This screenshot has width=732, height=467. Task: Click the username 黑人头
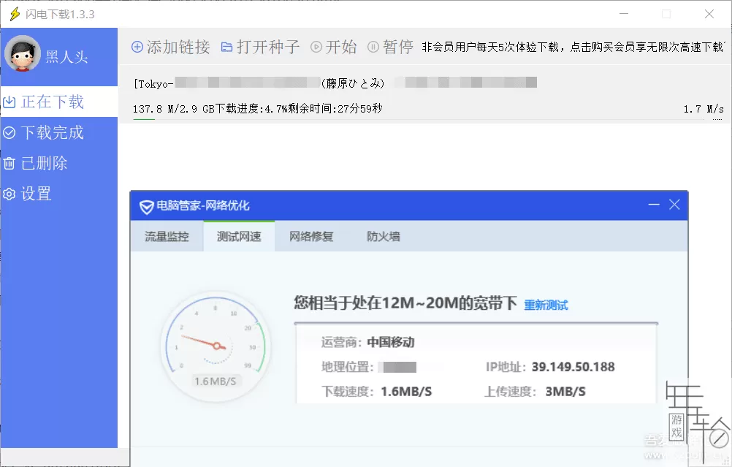(66, 57)
